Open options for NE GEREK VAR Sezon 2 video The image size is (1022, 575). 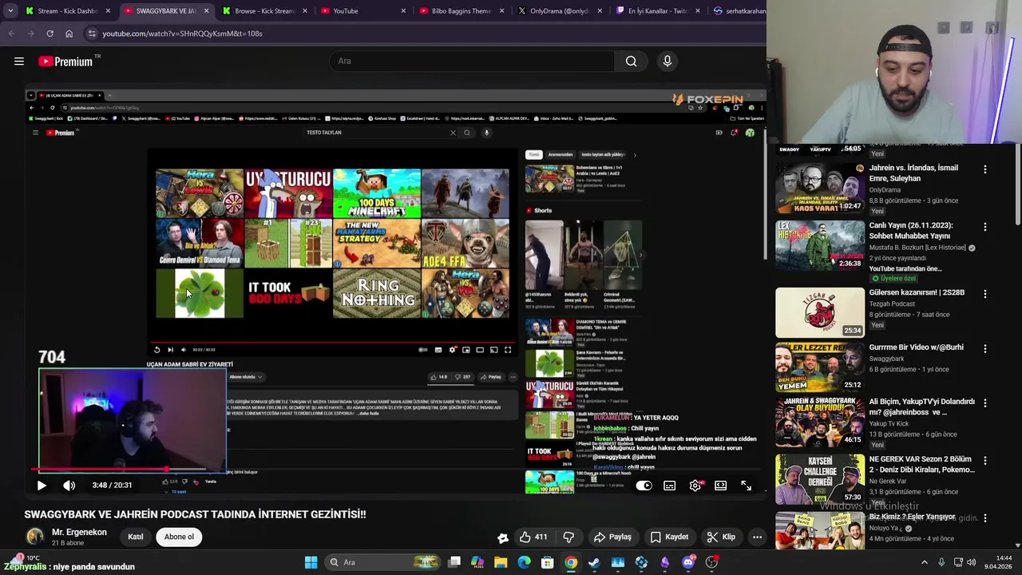[x=985, y=461]
